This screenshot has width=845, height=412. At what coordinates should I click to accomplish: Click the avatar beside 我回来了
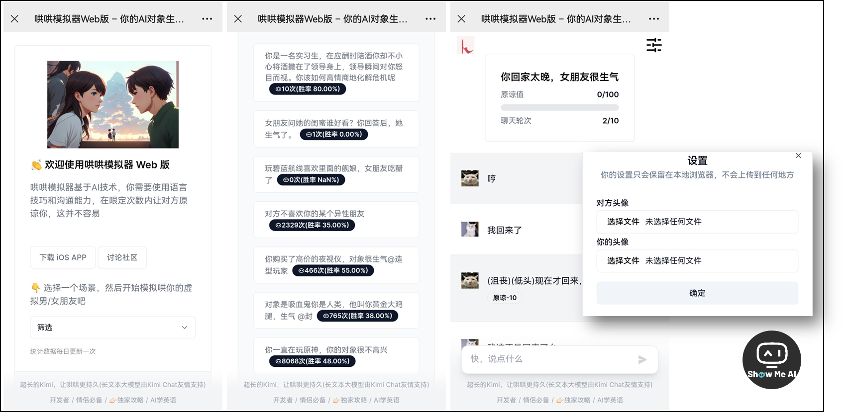pos(470,230)
